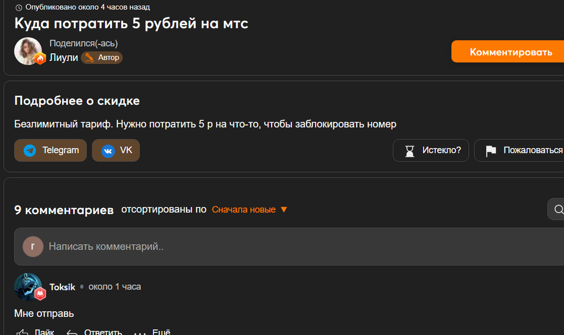This screenshot has height=335, width=564.
Task: Click the flame badge on Лиули's avatar
Action: pos(40,58)
